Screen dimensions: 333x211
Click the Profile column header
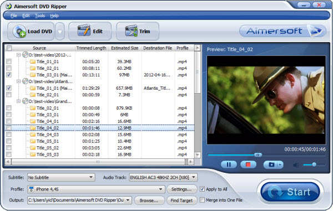[x=183, y=48]
